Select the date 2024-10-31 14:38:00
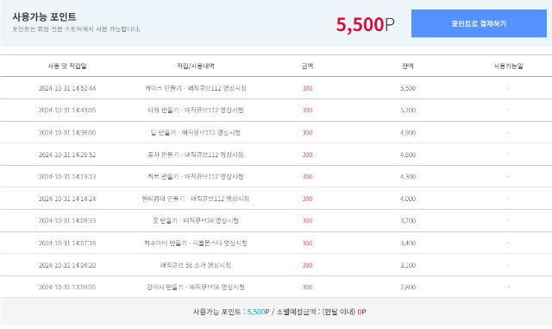 tap(67, 133)
